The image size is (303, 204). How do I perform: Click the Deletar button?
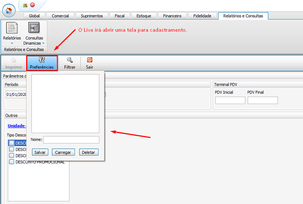[89, 152]
